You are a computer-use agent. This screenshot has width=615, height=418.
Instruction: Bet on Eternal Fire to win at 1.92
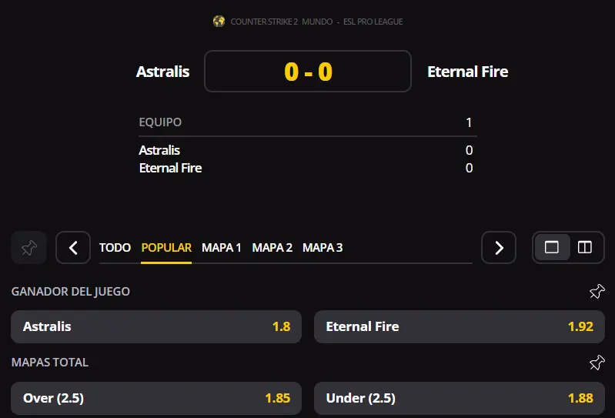click(460, 326)
